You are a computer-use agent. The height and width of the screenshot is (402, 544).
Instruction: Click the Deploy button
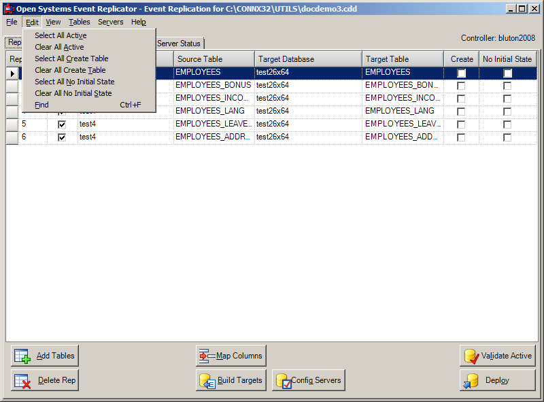(497, 380)
